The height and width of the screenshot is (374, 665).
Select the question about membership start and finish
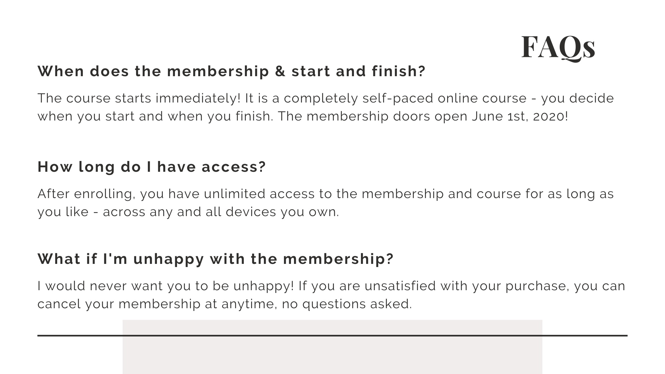(231, 71)
